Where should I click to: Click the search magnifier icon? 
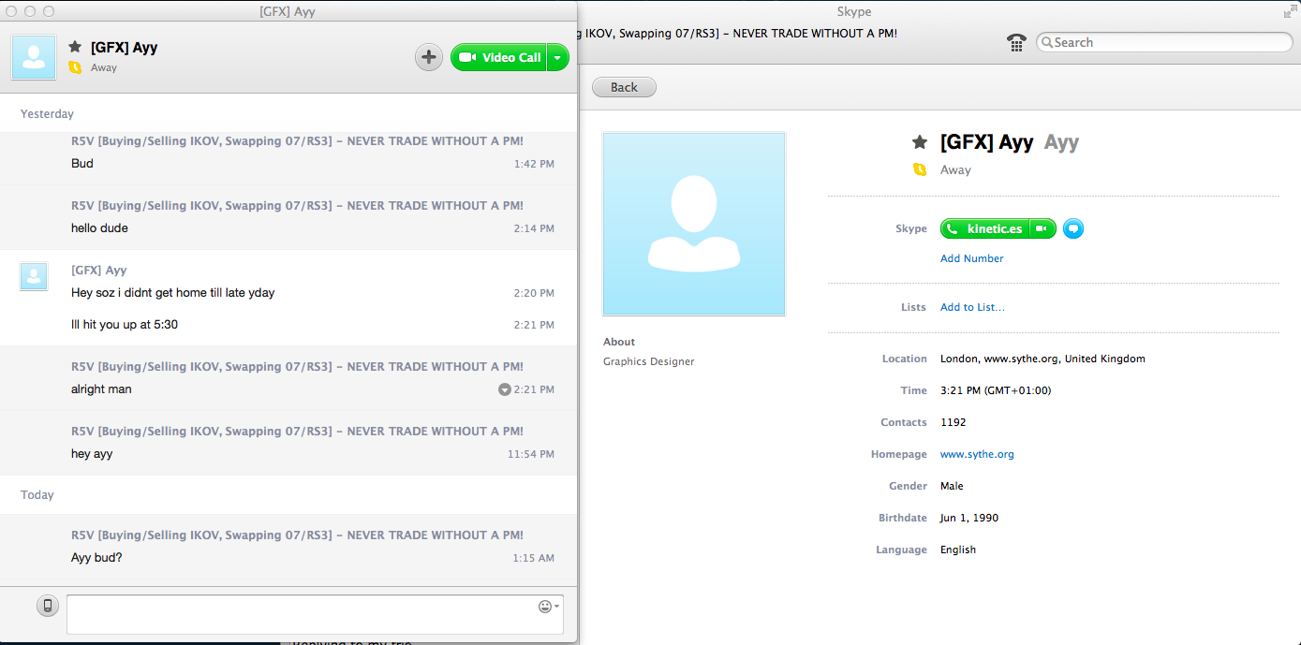tap(1046, 42)
